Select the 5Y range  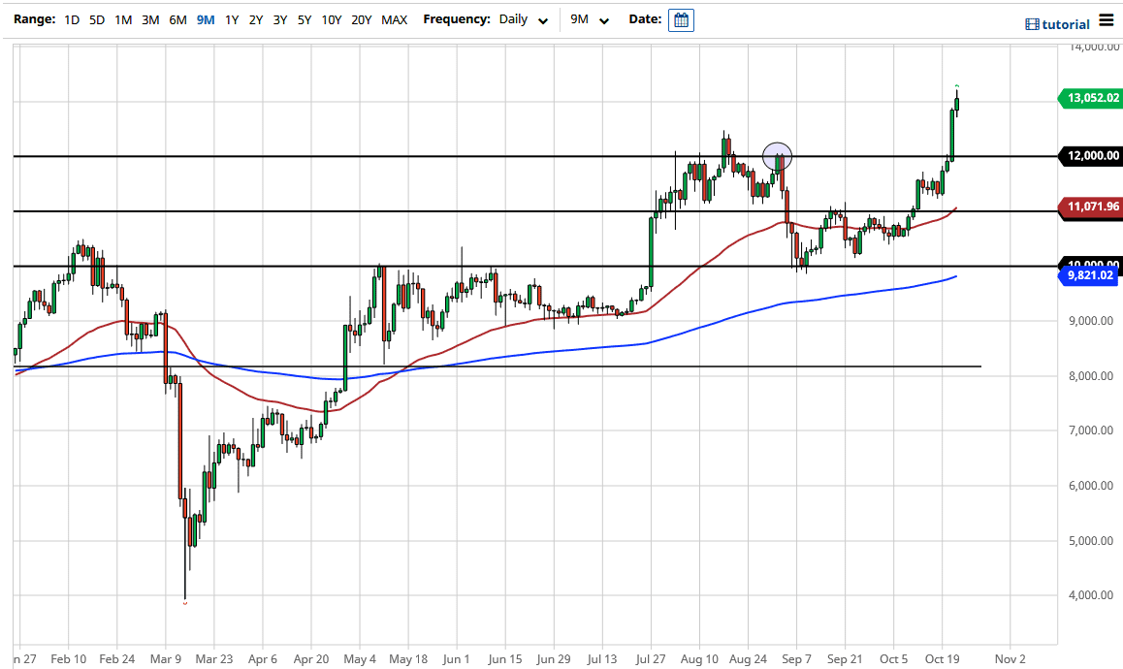[x=305, y=20]
